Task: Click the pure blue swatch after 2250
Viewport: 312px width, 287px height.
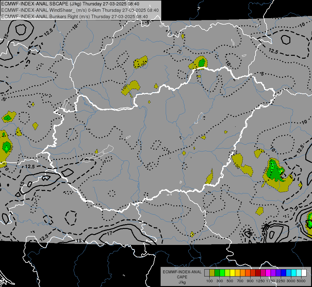Action: [x=284, y=273]
